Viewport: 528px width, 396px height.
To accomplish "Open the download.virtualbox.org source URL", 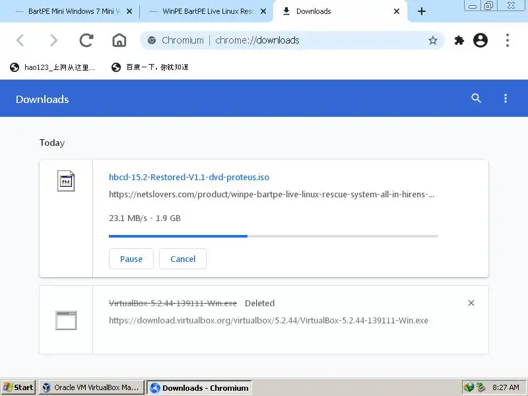I will 269,320.
